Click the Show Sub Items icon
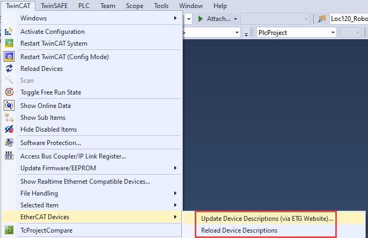This screenshot has height=238, width=368. [9, 118]
